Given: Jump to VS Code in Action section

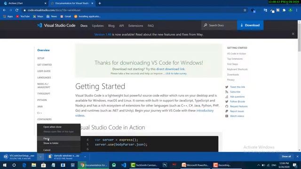Looking at the screenshot, I should pos(236,54).
